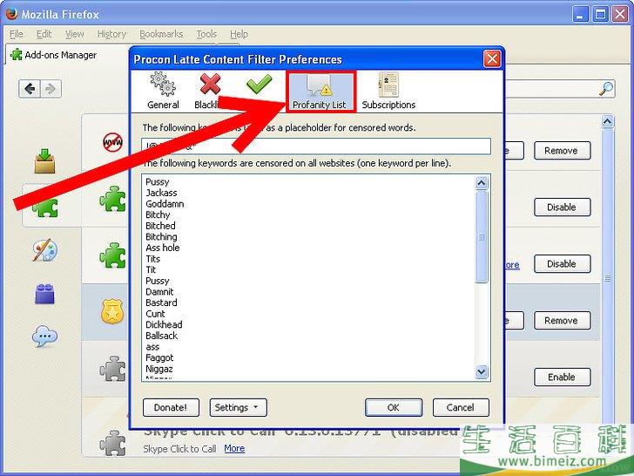
Task: Click the gold badge add-on icon
Action: point(112,311)
